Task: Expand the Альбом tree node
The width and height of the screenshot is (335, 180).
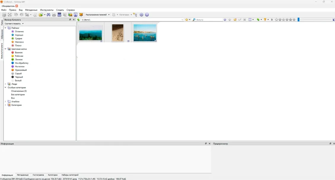Action: [x=6, y=102]
